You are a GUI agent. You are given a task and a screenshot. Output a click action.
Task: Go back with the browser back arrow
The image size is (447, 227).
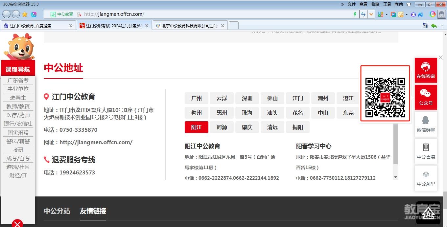7,14
